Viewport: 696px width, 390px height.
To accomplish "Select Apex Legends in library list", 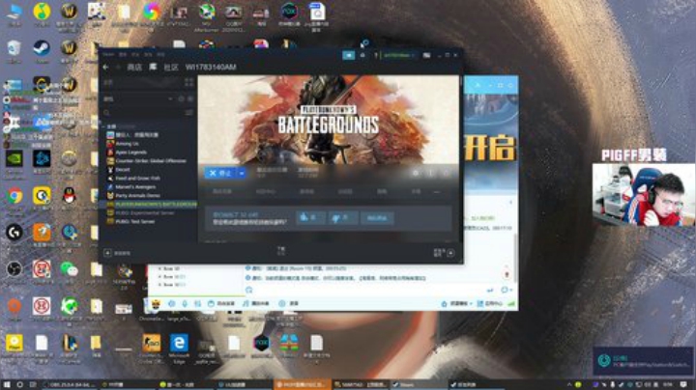I will [x=130, y=152].
